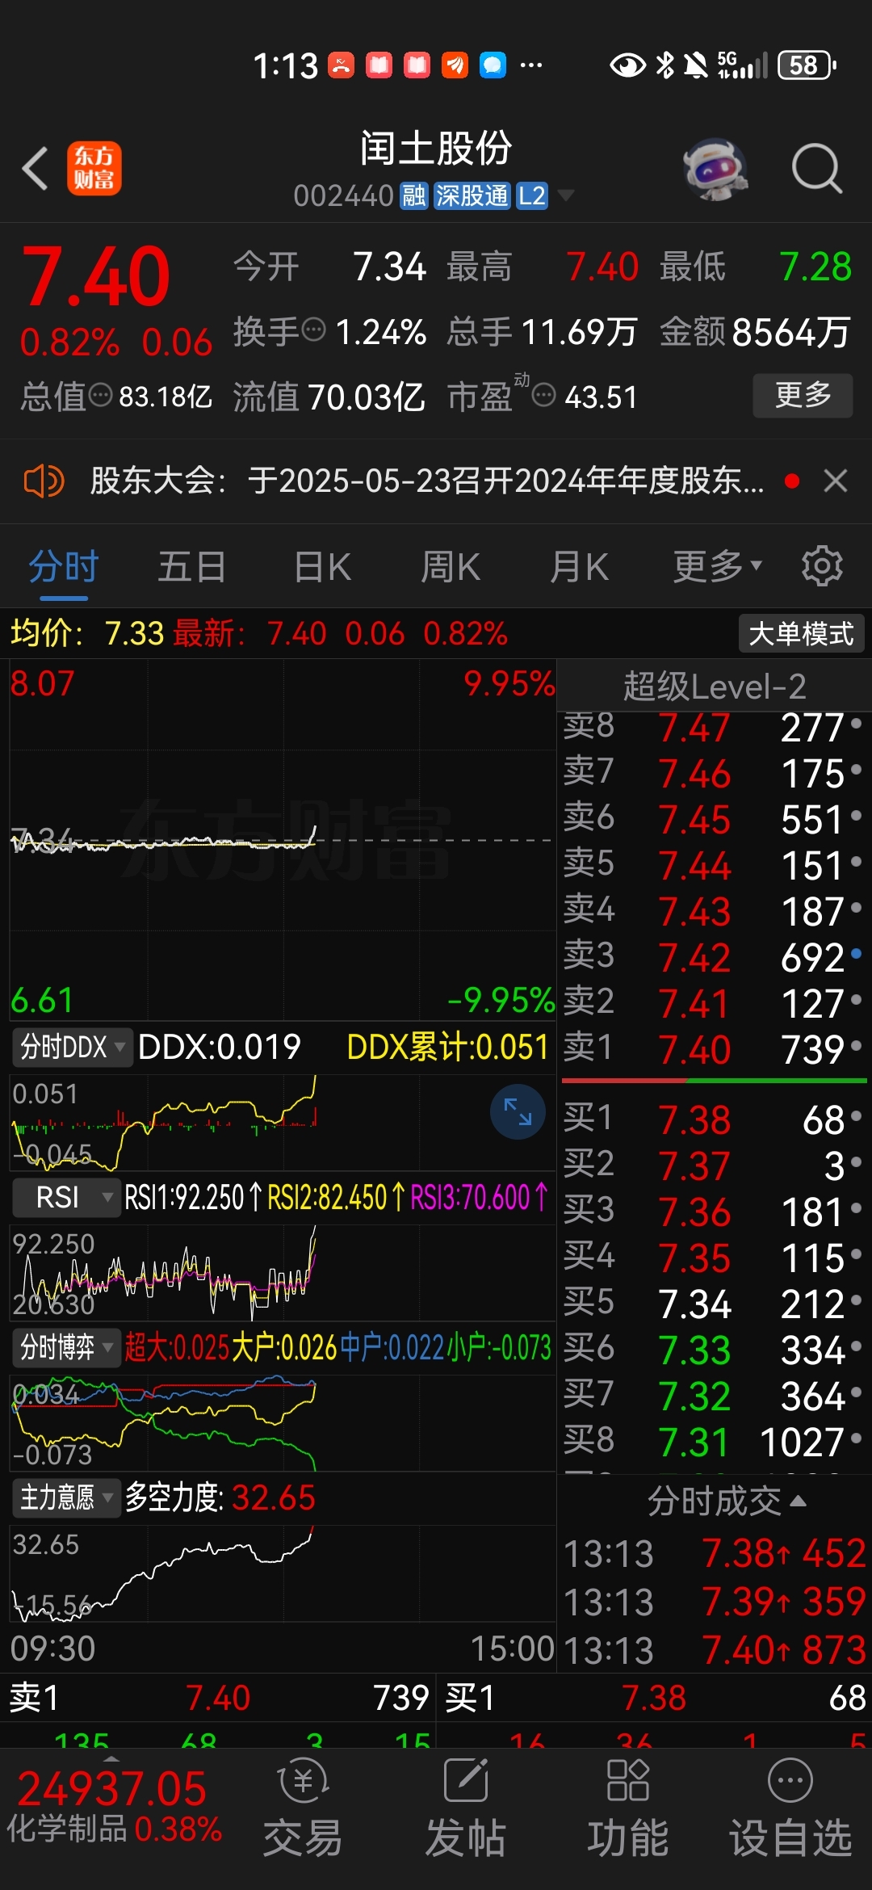Tap 卖4 row at 7.43

714,911
